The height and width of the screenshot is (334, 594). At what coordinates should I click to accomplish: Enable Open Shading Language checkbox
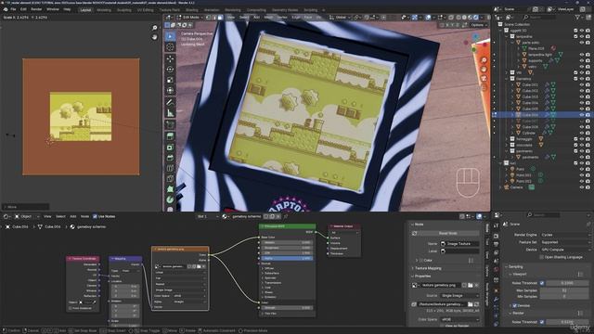point(542,257)
